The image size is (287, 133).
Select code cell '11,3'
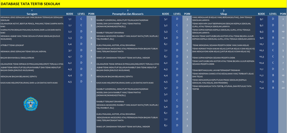(x=261, y=82)
